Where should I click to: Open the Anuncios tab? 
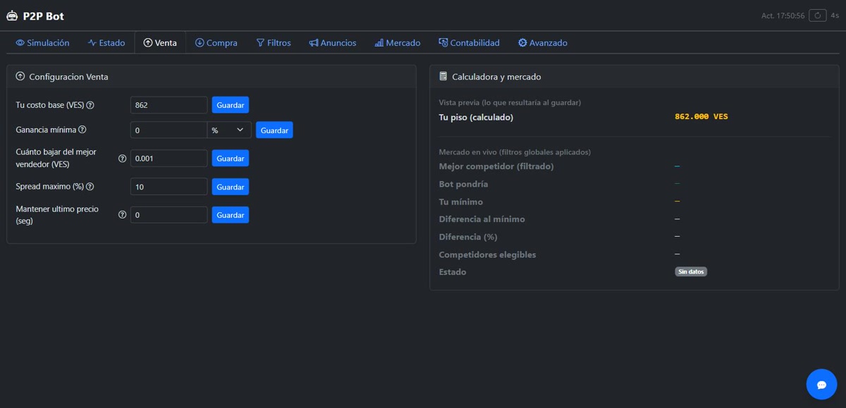tap(333, 43)
